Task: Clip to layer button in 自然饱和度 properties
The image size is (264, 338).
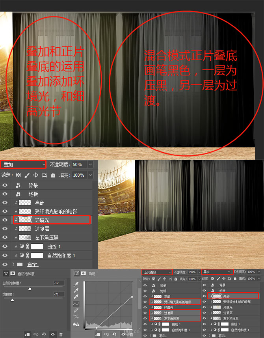Action: click(27, 334)
